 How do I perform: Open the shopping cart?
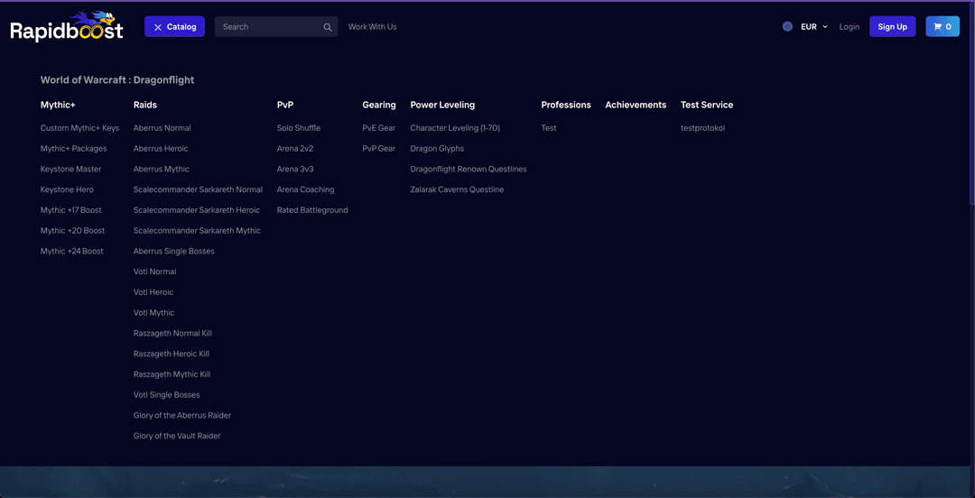tap(942, 27)
